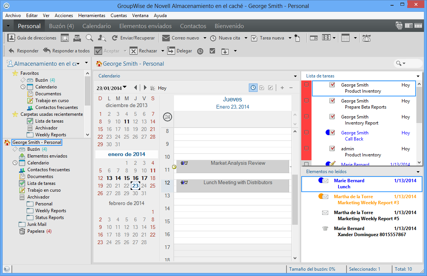
Task: Click the clock icon next to Delegar
Action: coord(200,51)
